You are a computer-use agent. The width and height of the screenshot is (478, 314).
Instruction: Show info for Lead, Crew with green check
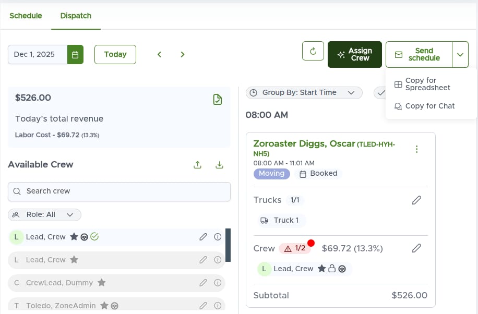click(218, 237)
